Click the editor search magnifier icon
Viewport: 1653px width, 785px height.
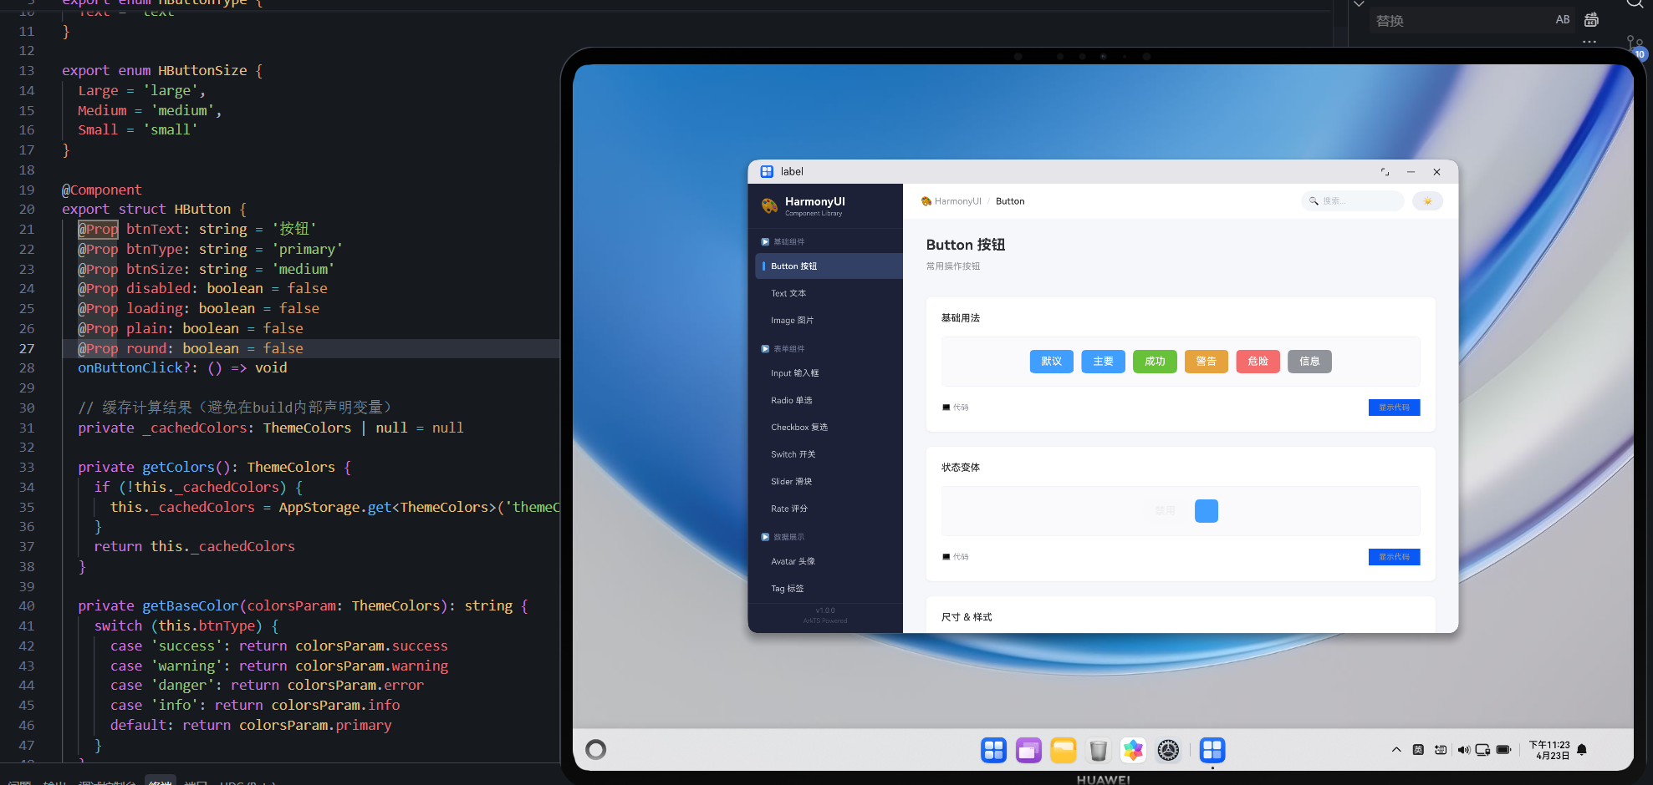click(x=1635, y=4)
